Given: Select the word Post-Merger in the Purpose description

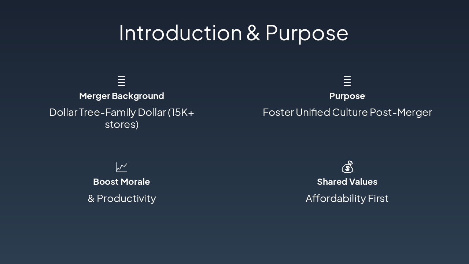Looking at the screenshot, I should [401, 112].
